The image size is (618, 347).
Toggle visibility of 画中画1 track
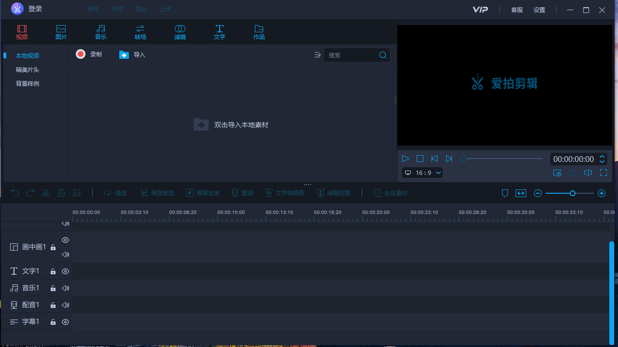[x=66, y=240]
